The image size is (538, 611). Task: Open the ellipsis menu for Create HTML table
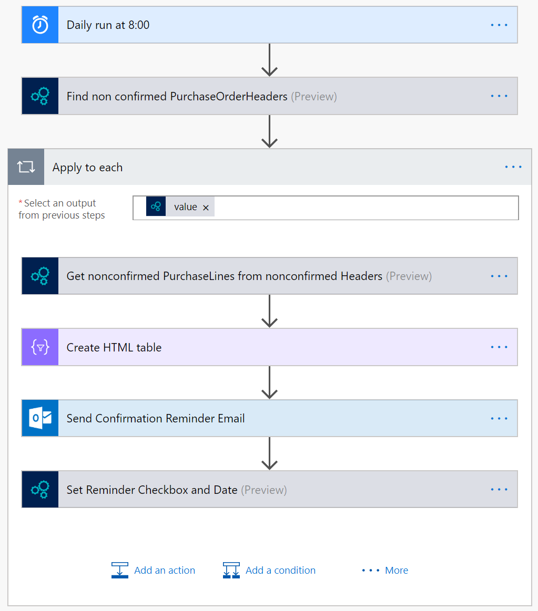coord(499,347)
